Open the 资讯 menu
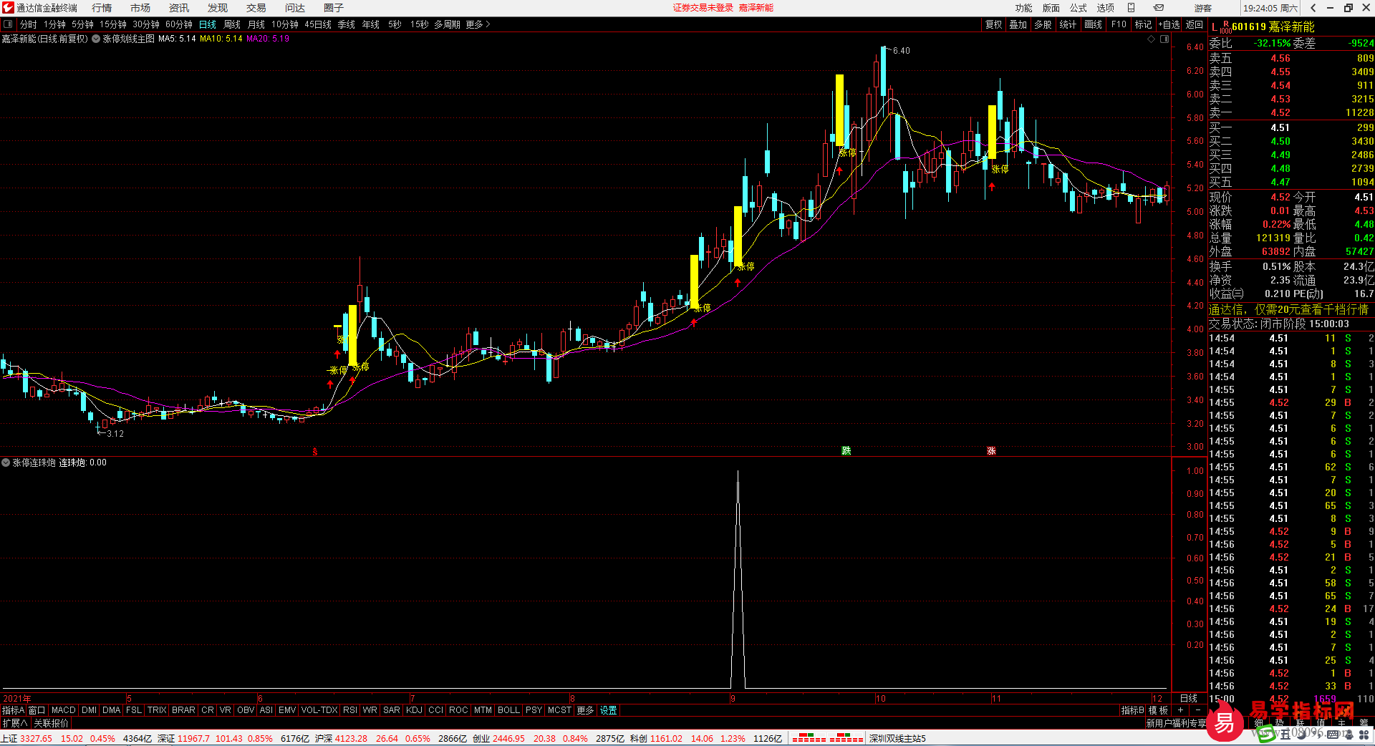Image resolution: width=1375 pixels, height=746 pixels. 179,8
